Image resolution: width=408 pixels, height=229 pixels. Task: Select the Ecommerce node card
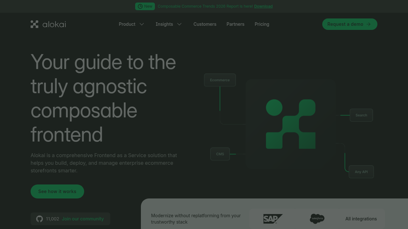pyautogui.click(x=220, y=80)
